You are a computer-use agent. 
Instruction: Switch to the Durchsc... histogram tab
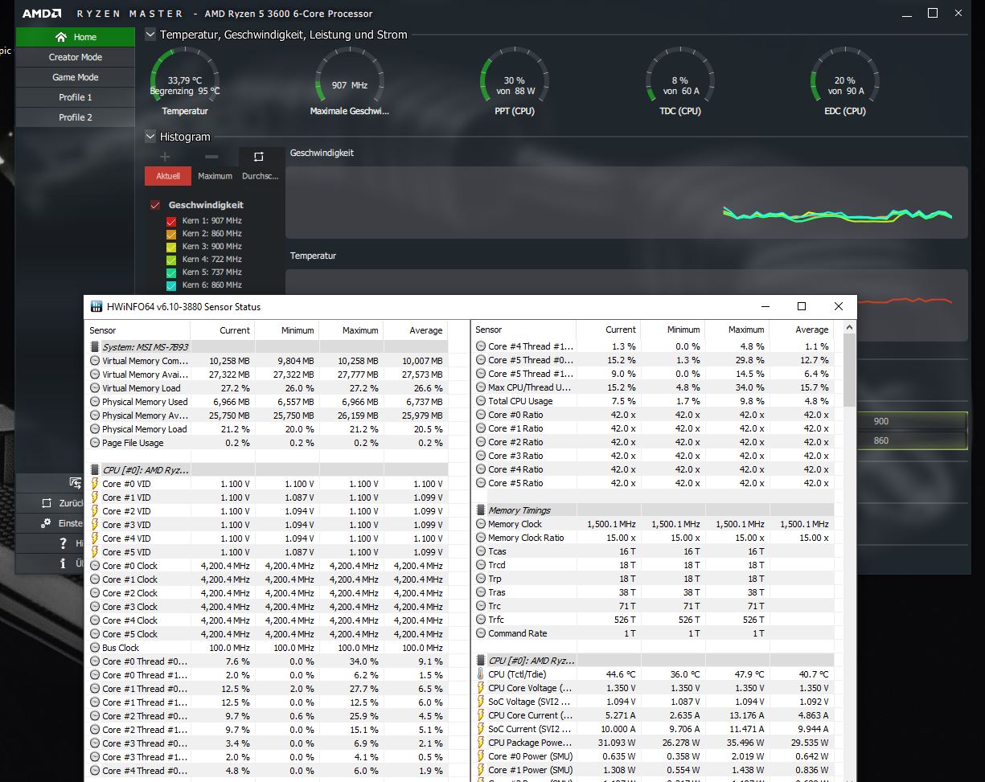261,176
